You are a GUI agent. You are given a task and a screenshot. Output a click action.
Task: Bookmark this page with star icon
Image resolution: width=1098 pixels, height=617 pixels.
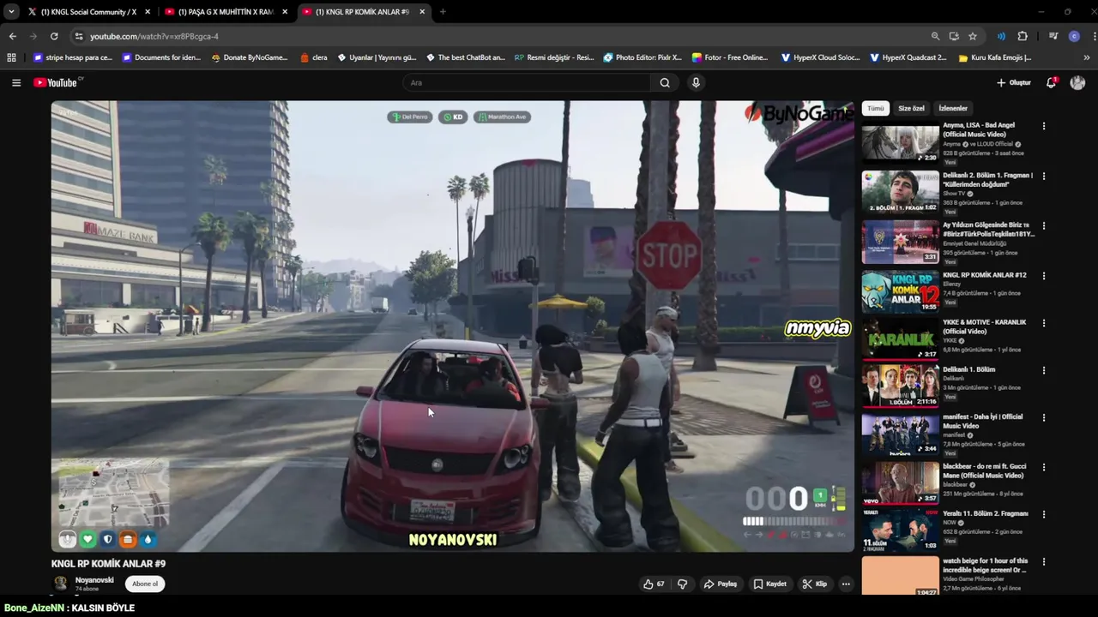(973, 36)
